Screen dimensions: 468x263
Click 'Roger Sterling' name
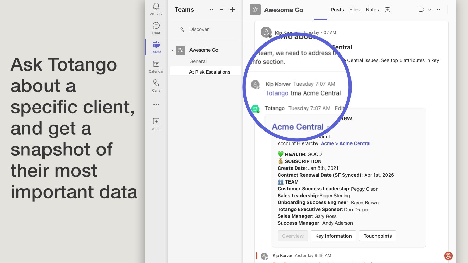(335, 196)
